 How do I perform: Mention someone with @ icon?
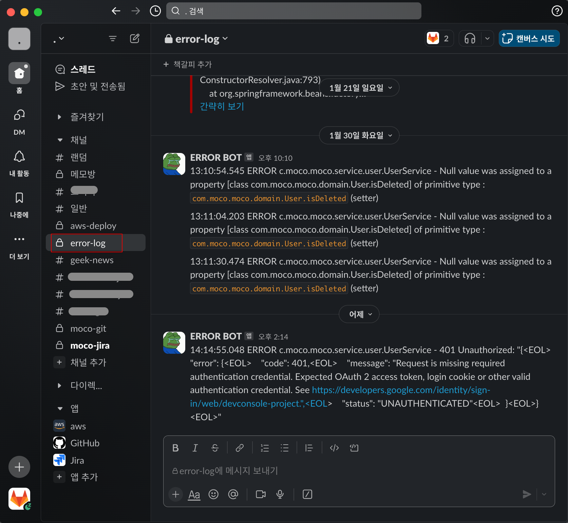(233, 495)
